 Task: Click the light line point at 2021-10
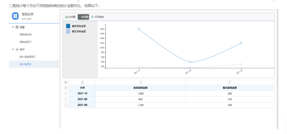[x=139, y=67]
